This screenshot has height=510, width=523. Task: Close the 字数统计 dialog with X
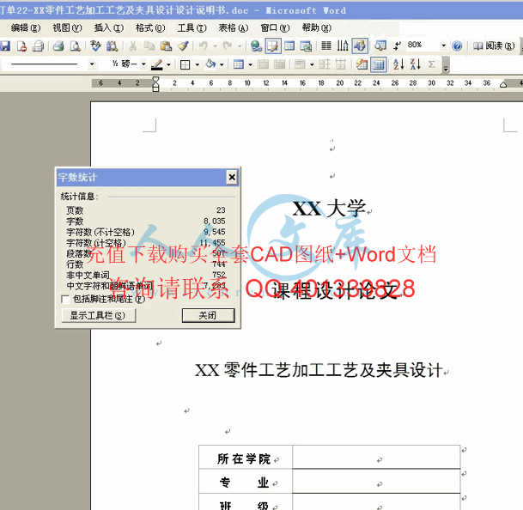point(232,177)
